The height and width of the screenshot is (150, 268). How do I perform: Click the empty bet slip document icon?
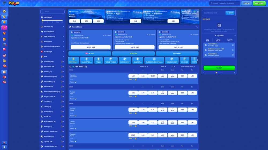point(219,26)
